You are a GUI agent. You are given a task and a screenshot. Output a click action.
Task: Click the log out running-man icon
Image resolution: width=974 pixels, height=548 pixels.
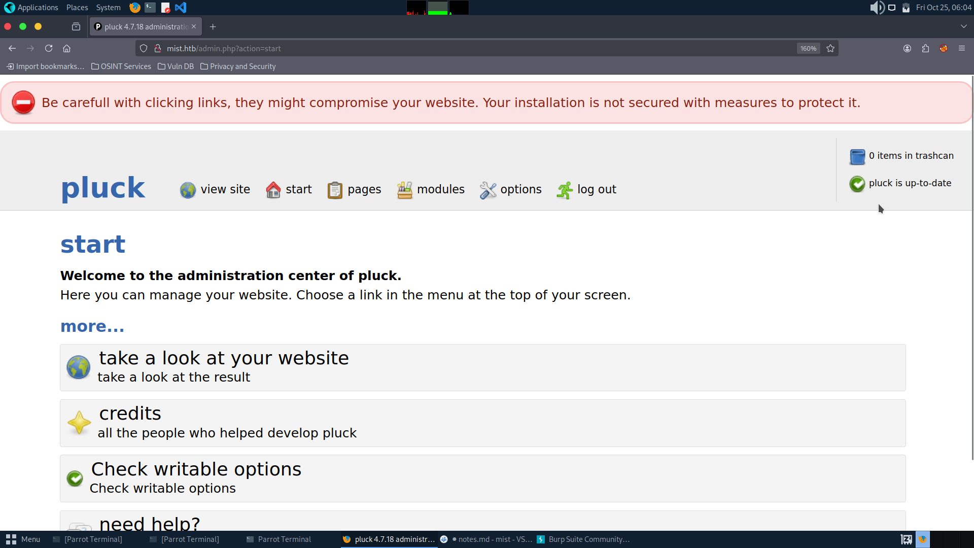coord(565,190)
